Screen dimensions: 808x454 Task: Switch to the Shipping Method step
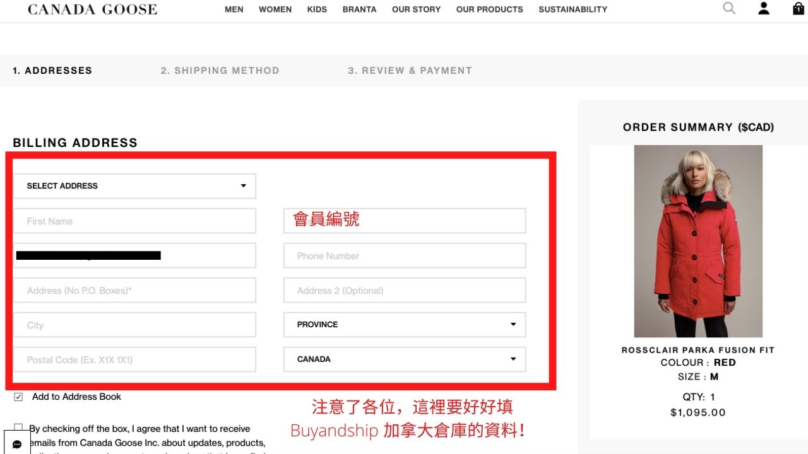point(220,71)
